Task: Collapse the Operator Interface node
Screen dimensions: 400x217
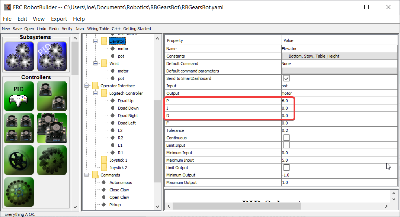Action: (x=87, y=86)
